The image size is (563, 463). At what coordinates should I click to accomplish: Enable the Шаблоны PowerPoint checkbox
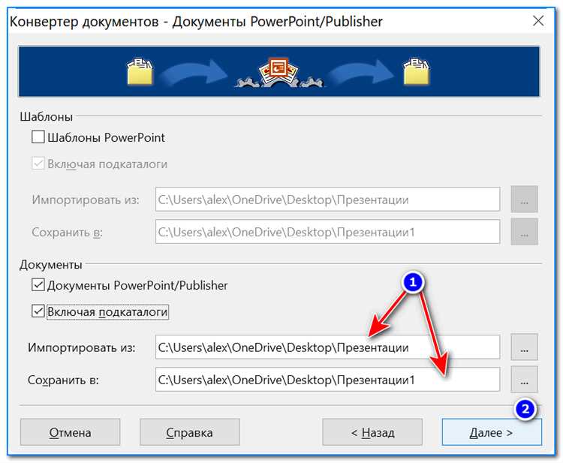click(38, 137)
